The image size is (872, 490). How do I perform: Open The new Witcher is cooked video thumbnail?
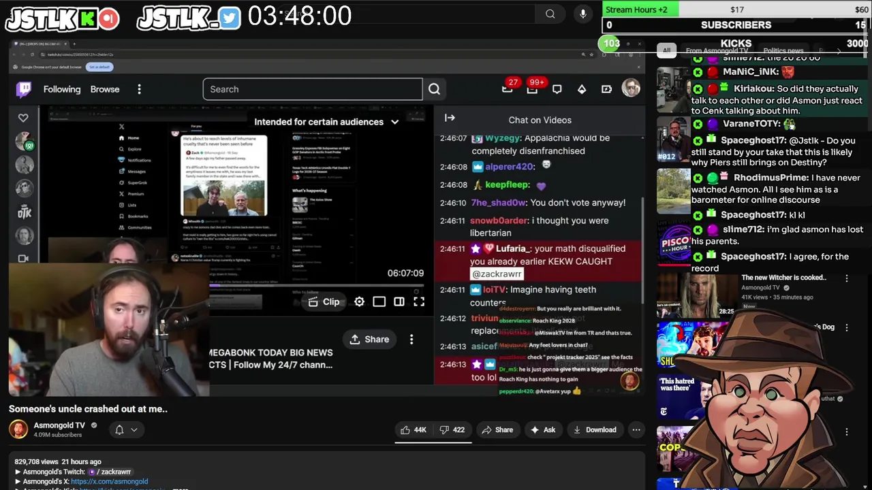point(696,295)
